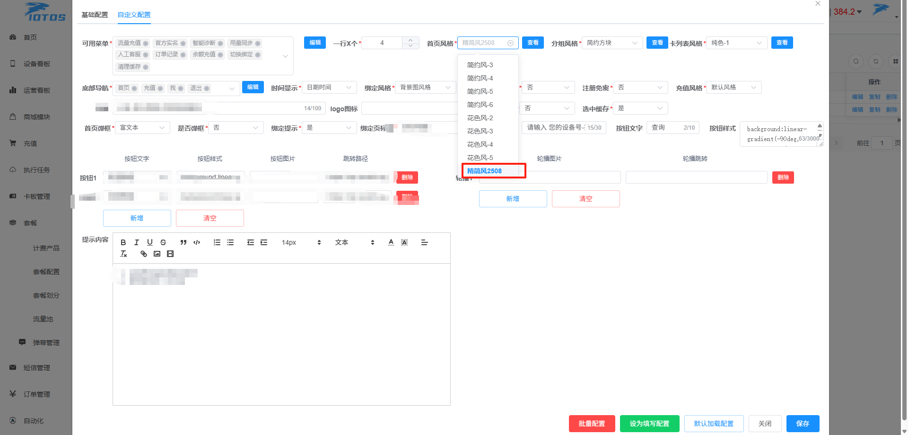Remove the 退出 tag from 底部导航
The image size is (908, 435).
tap(207, 89)
